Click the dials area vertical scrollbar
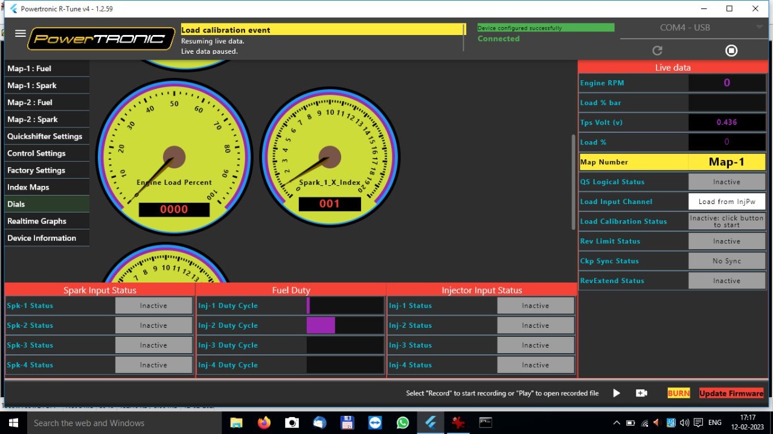Image resolution: width=773 pixels, height=434 pixels. tap(574, 181)
